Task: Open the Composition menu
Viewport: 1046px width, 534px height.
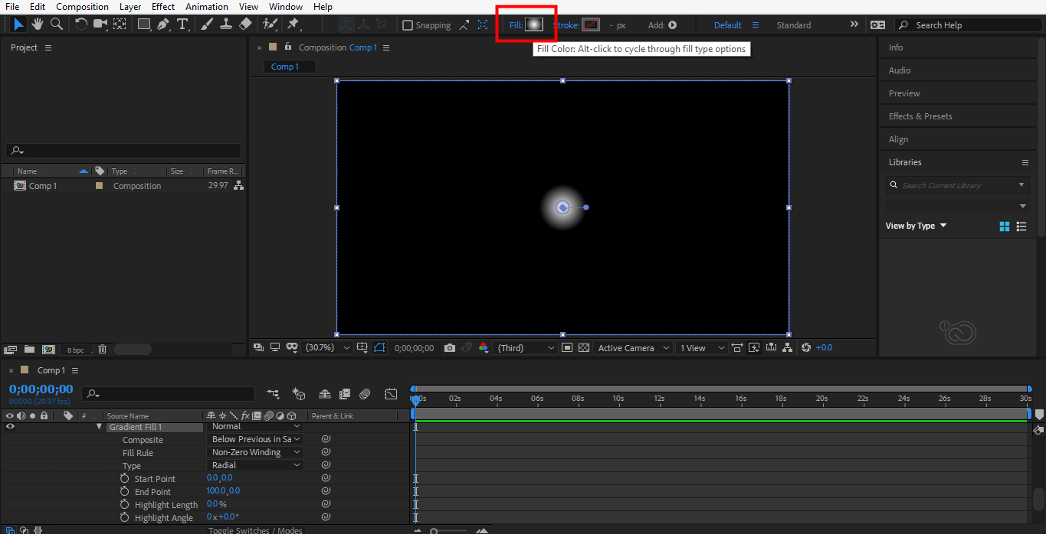Action: pos(82,7)
